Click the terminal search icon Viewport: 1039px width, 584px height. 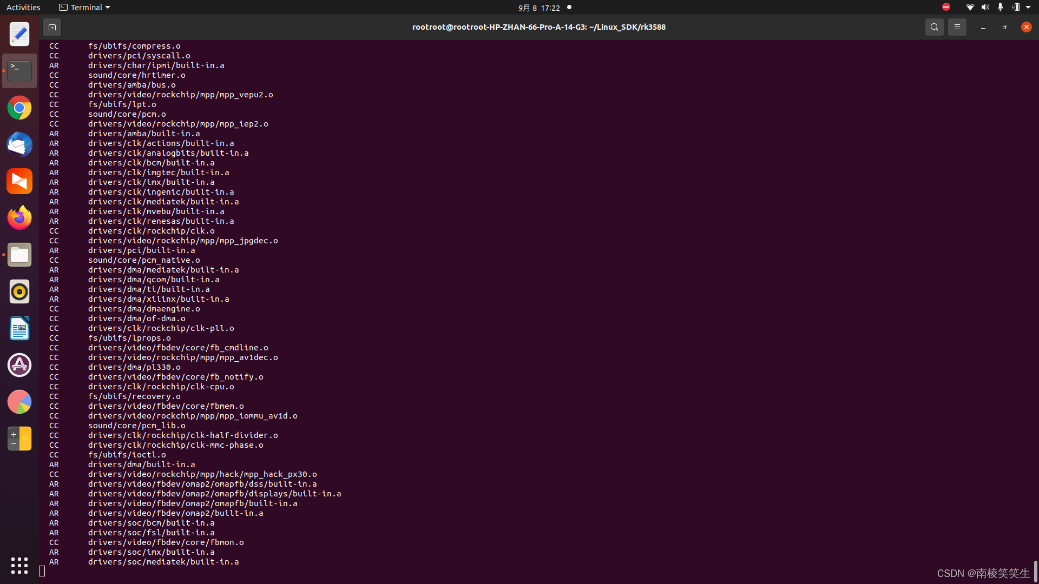click(934, 27)
